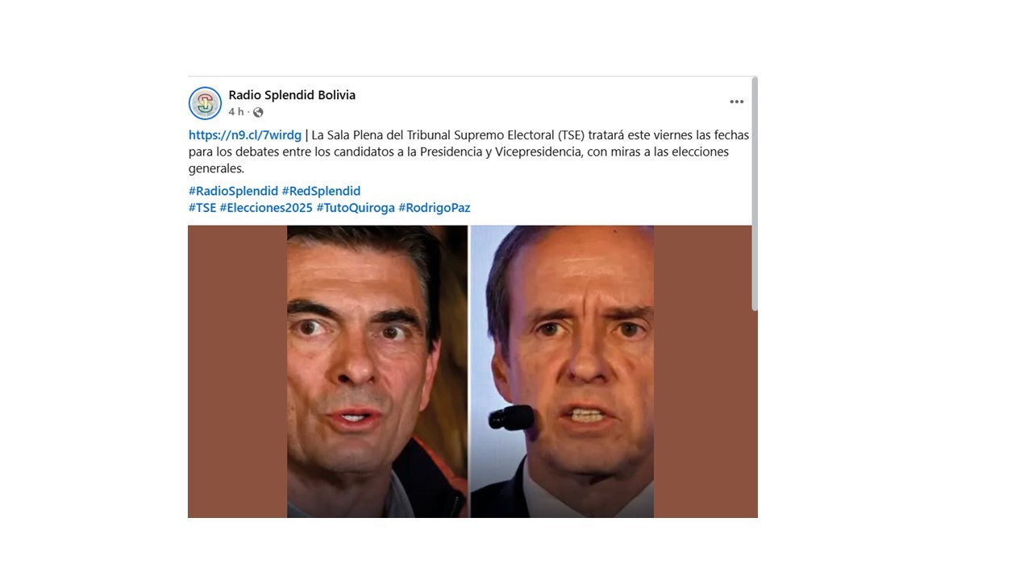The image size is (1032, 580).
Task: Follow the n9.cl/7wirdg short link
Action: click(x=245, y=135)
